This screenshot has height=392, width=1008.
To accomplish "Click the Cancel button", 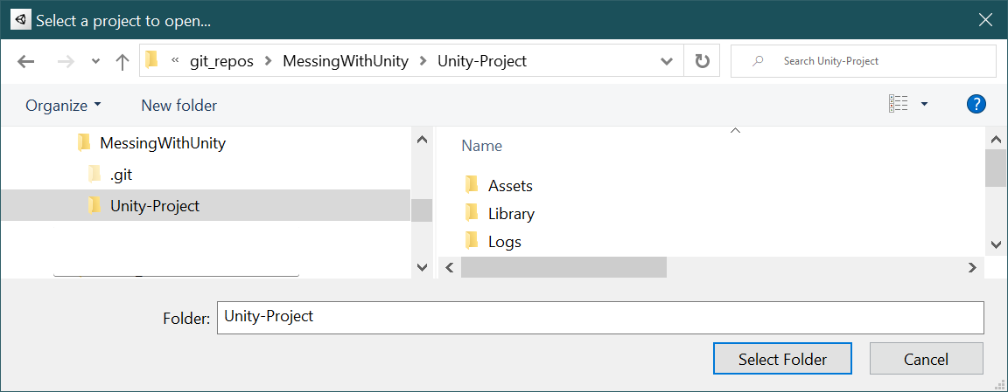I will click(927, 359).
